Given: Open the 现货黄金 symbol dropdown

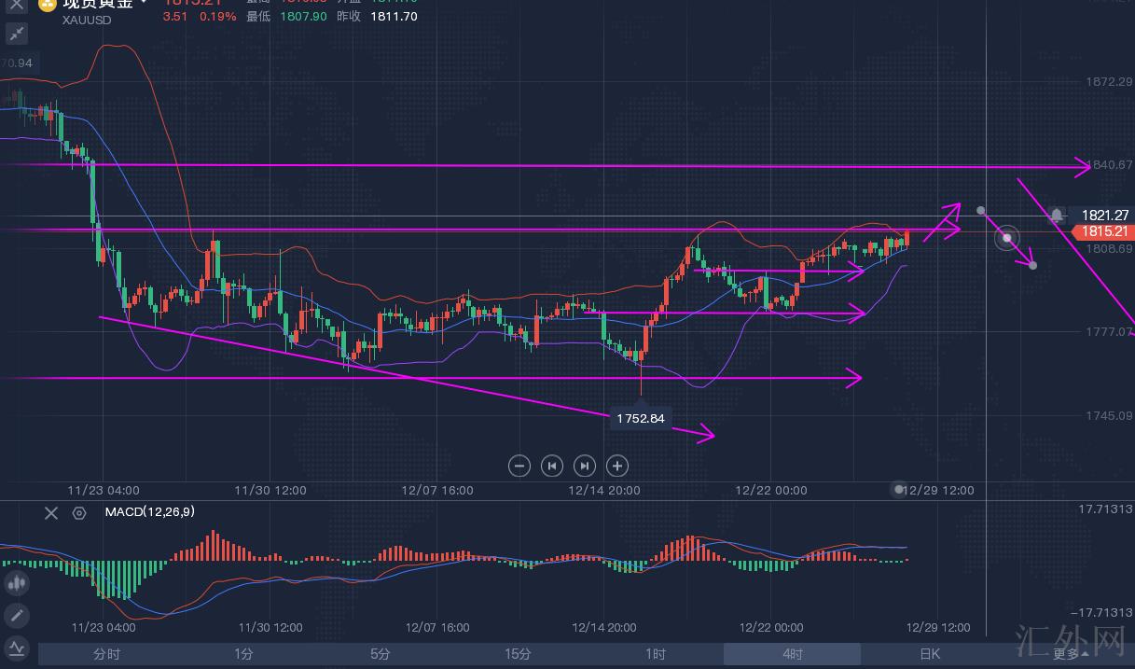Looking at the screenshot, I should (144, 4).
